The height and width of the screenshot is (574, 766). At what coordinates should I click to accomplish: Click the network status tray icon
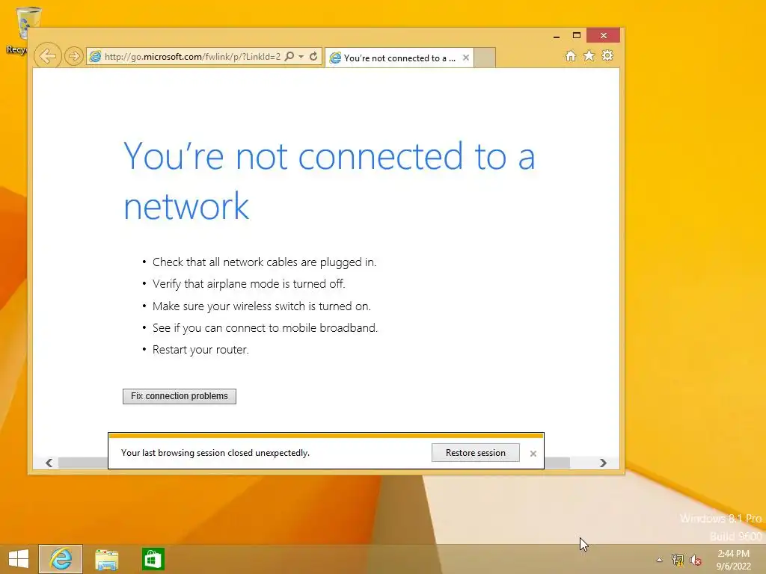click(678, 560)
